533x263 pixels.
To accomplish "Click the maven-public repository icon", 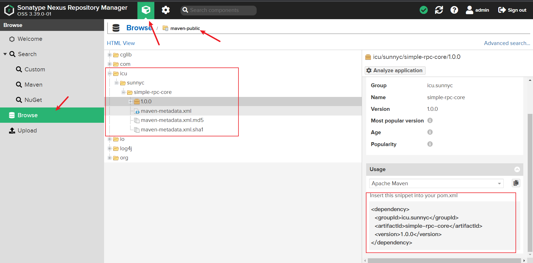I will pos(165,28).
